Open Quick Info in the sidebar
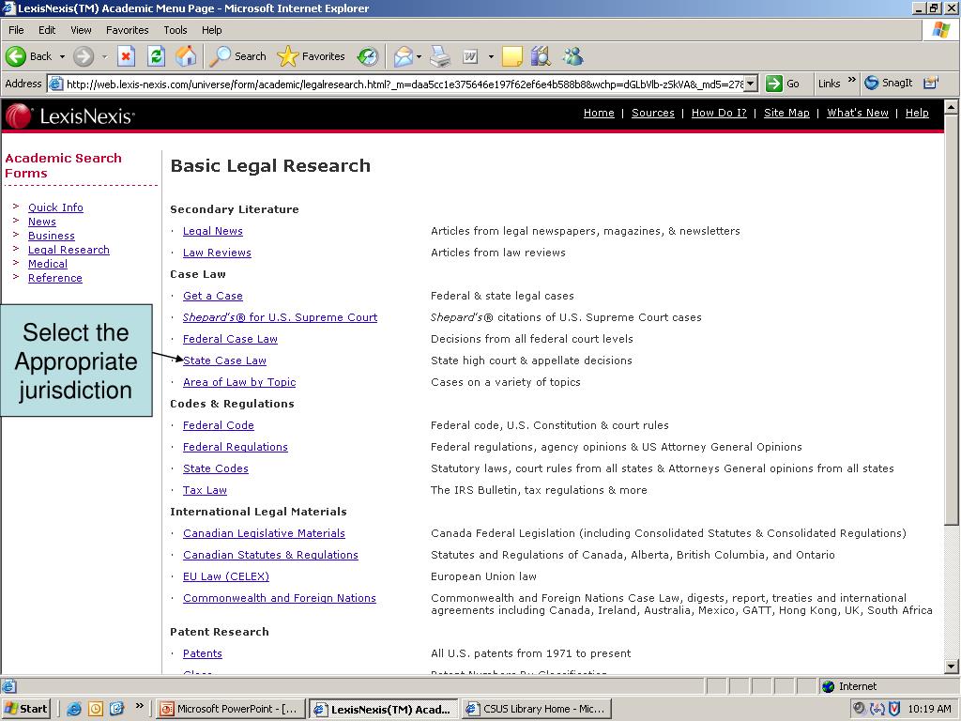Screen dimensions: 961x721 (55, 207)
